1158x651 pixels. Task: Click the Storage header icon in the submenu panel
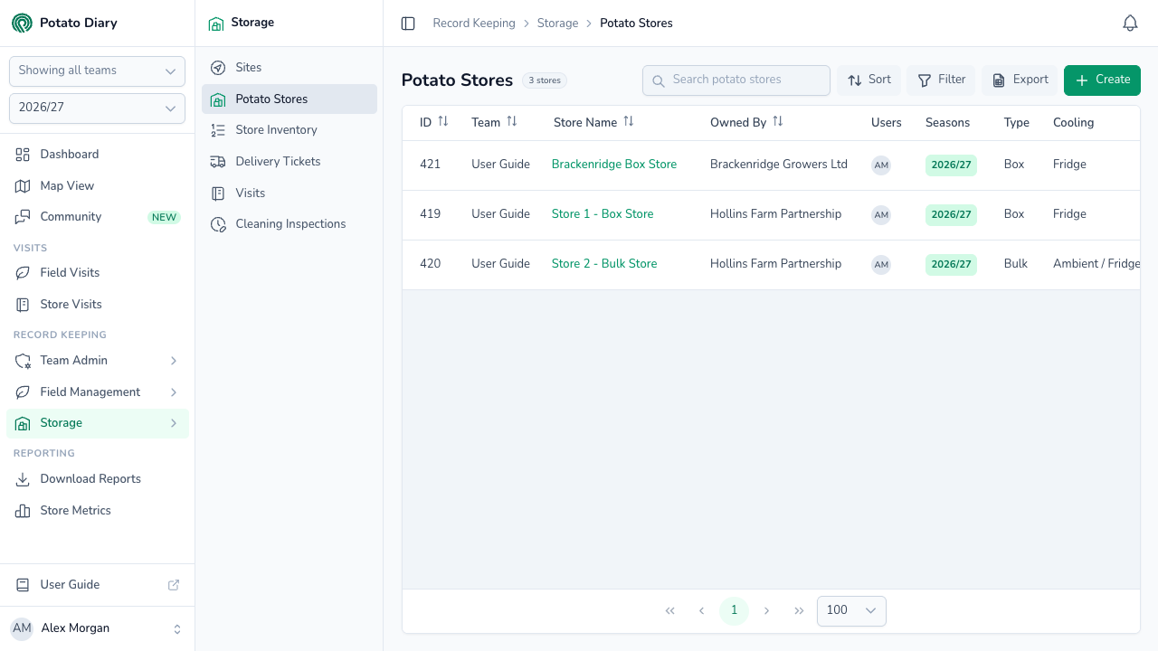click(x=216, y=24)
